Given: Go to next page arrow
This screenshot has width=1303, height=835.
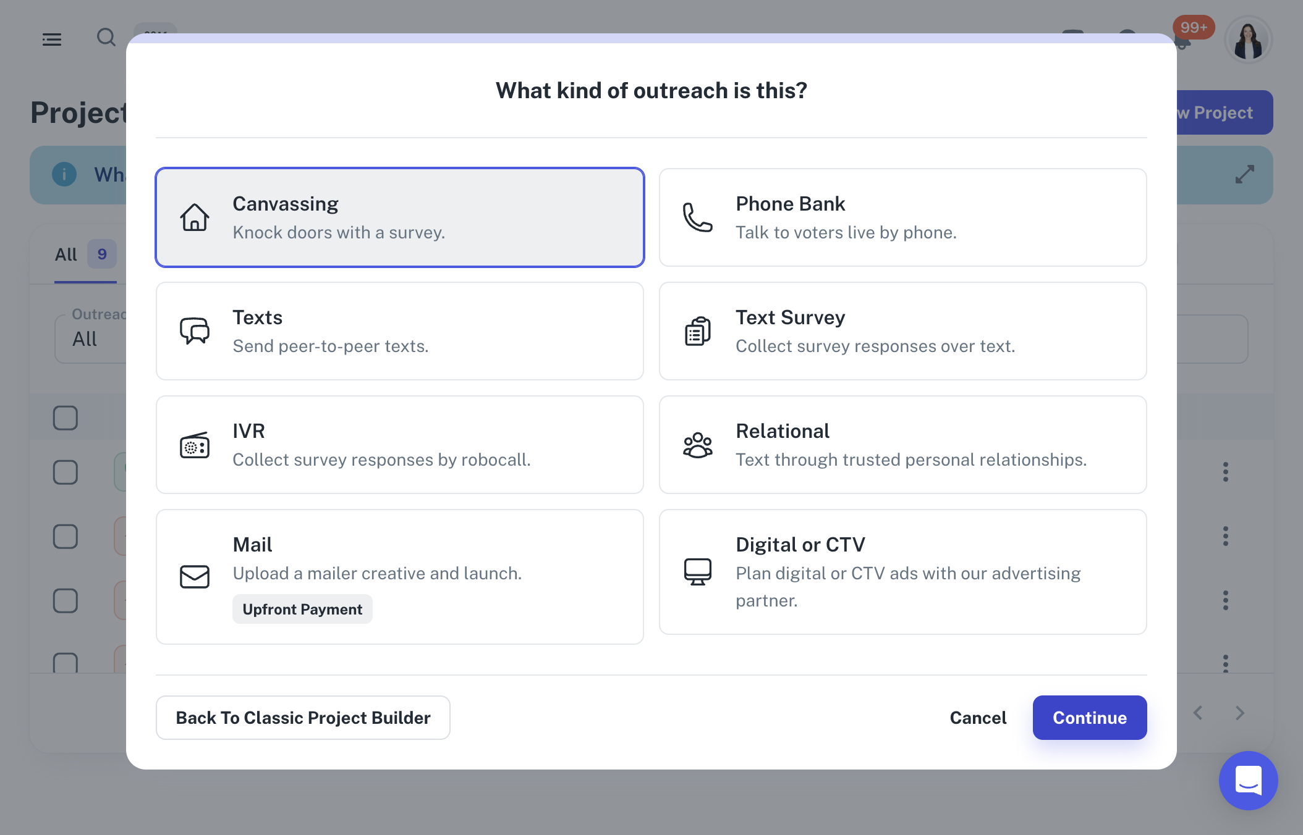Looking at the screenshot, I should click(1240, 713).
